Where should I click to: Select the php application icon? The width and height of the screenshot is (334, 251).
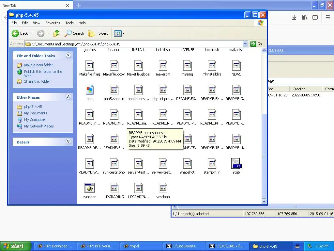(x=89, y=90)
